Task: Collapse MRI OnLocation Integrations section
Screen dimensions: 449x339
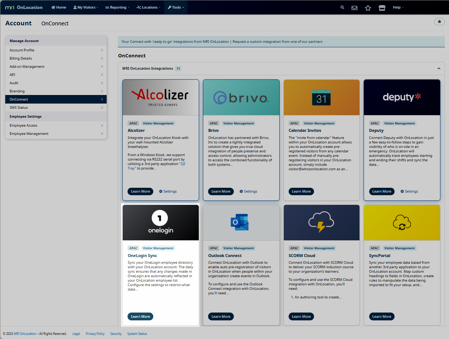Action: coord(439,69)
